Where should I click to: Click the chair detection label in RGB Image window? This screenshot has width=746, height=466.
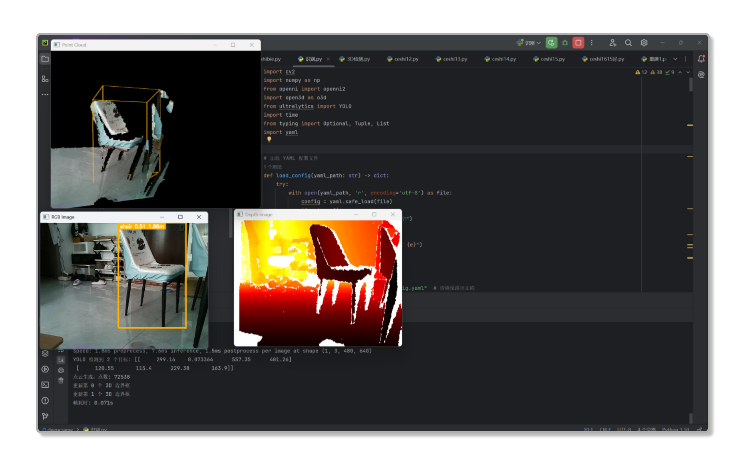[x=142, y=227]
